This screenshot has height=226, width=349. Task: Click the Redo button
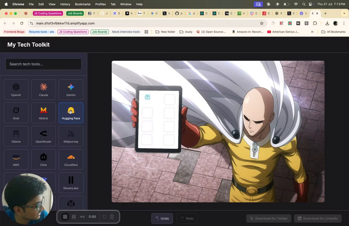(187, 218)
